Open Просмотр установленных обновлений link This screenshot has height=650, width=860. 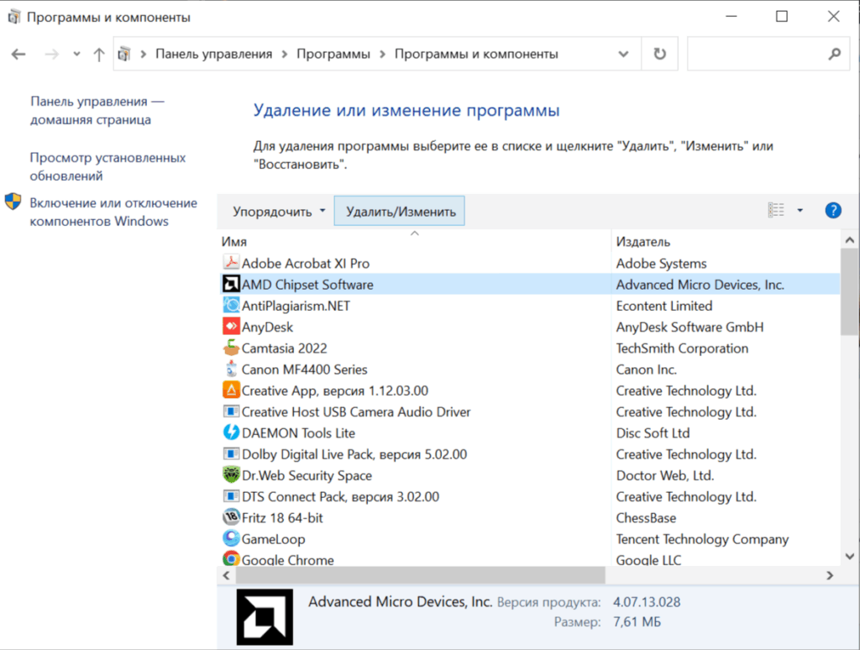pos(107,167)
